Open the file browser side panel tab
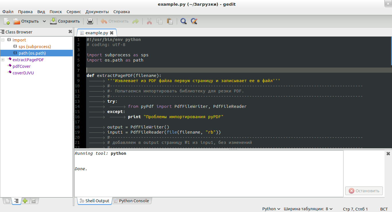The image size is (392, 212). click(34, 201)
